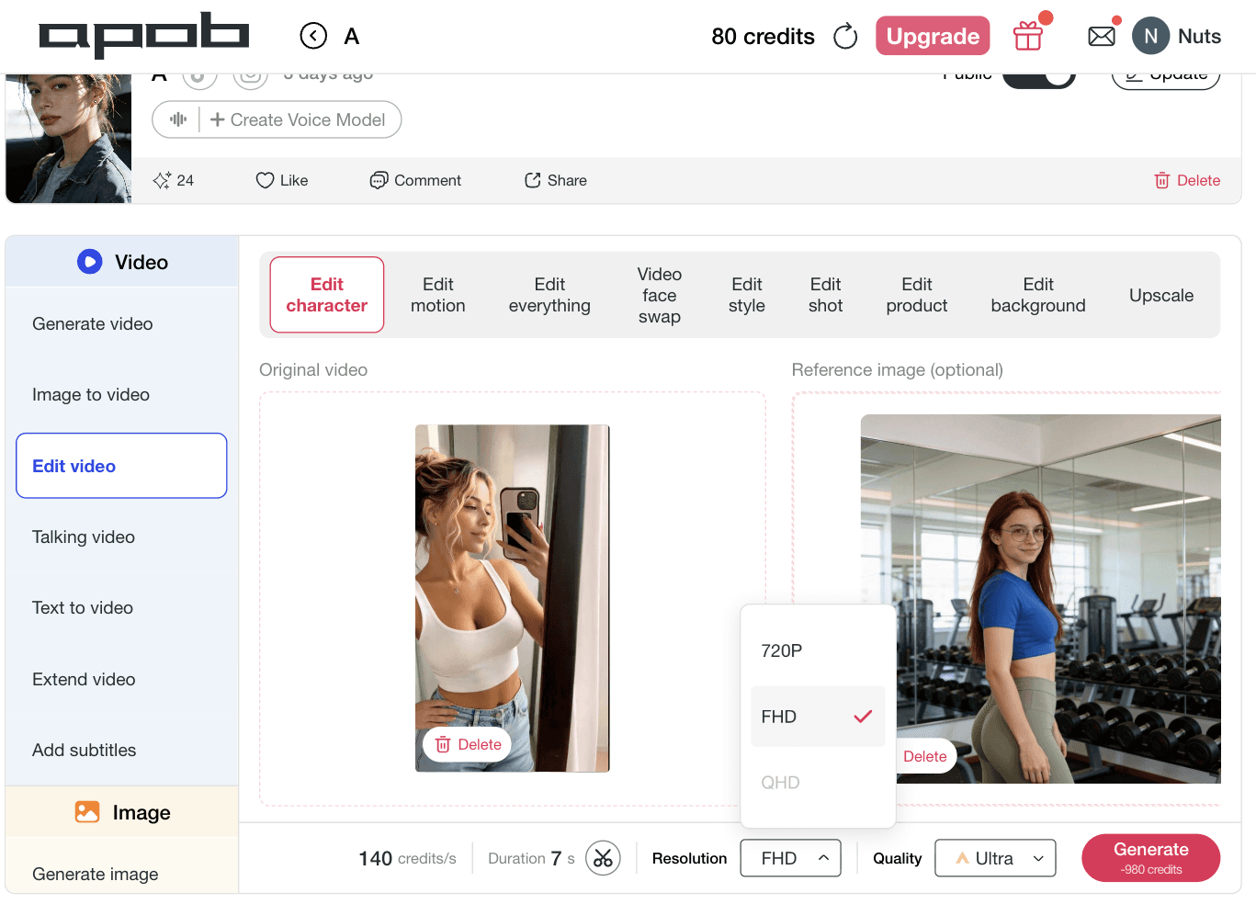Click the Video section header
The height and width of the screenshot is (904, 1256).
click(x=122, y=262)
